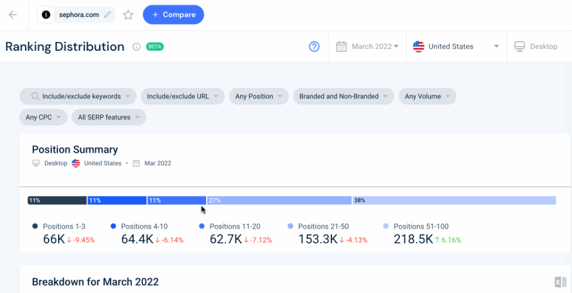
Task: Expand All SERP features filter
Action: 109,117
